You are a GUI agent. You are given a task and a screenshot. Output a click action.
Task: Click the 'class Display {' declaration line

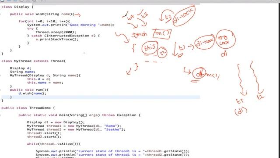[17, 7]
